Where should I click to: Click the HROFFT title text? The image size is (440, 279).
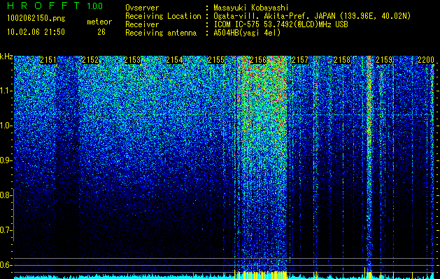[x=43, y=6]
